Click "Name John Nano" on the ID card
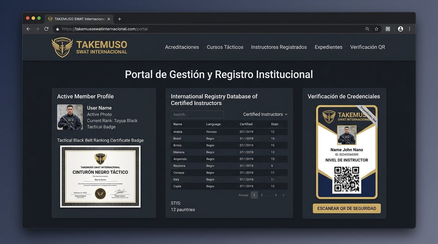The height and width of the screenshot is (244, 438). coord(347,150)
